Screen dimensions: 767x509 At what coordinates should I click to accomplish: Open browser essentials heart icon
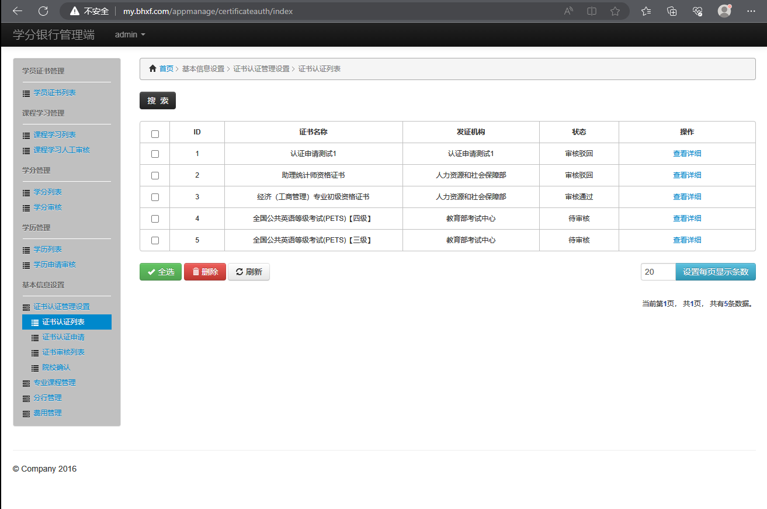pyautogui.click(x=697, y=11)
